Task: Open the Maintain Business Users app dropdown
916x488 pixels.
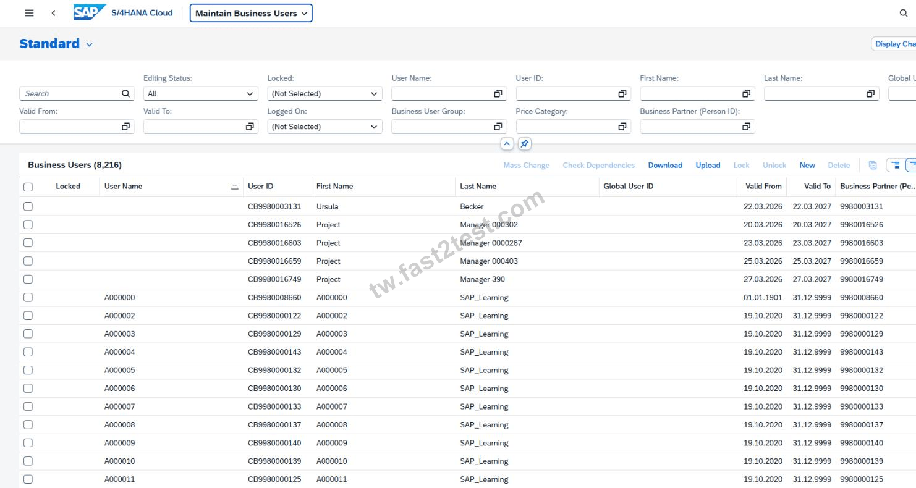Action: (x=251, y=13)
